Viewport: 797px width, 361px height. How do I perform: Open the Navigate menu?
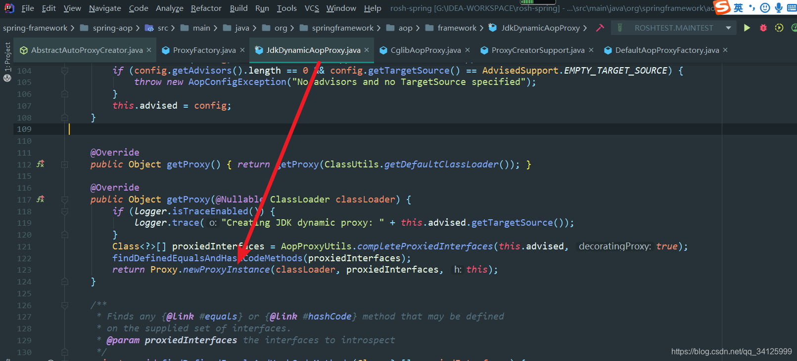click(x=105, y=8)
